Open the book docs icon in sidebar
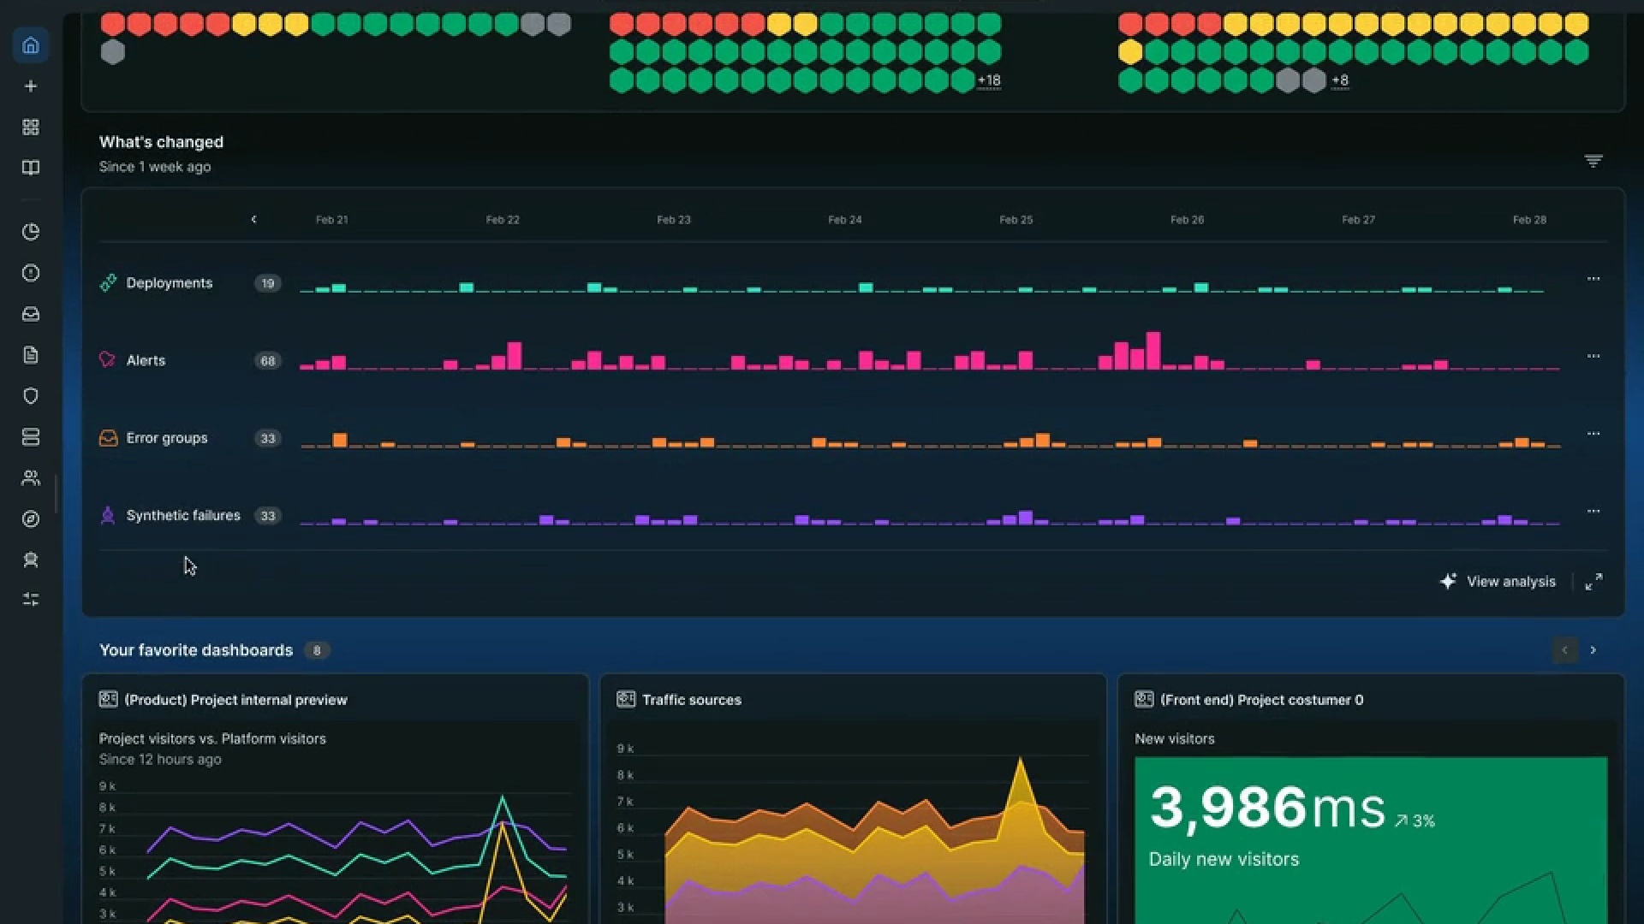1644x924 pixels. click(31, 168)
